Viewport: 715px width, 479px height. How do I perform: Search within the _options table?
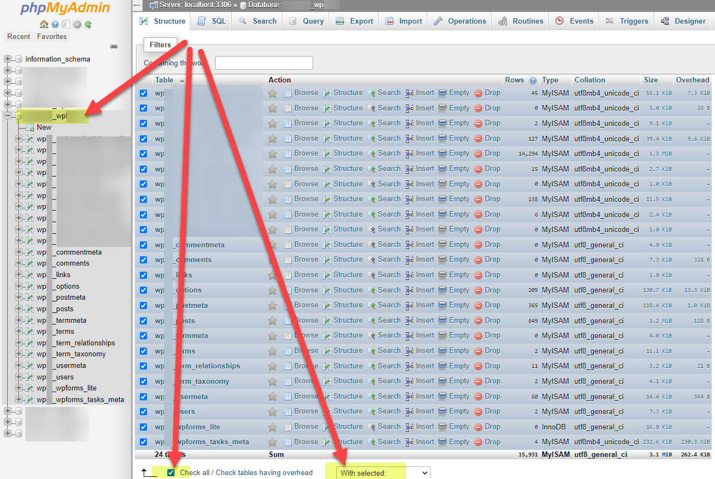click(384, 290)
